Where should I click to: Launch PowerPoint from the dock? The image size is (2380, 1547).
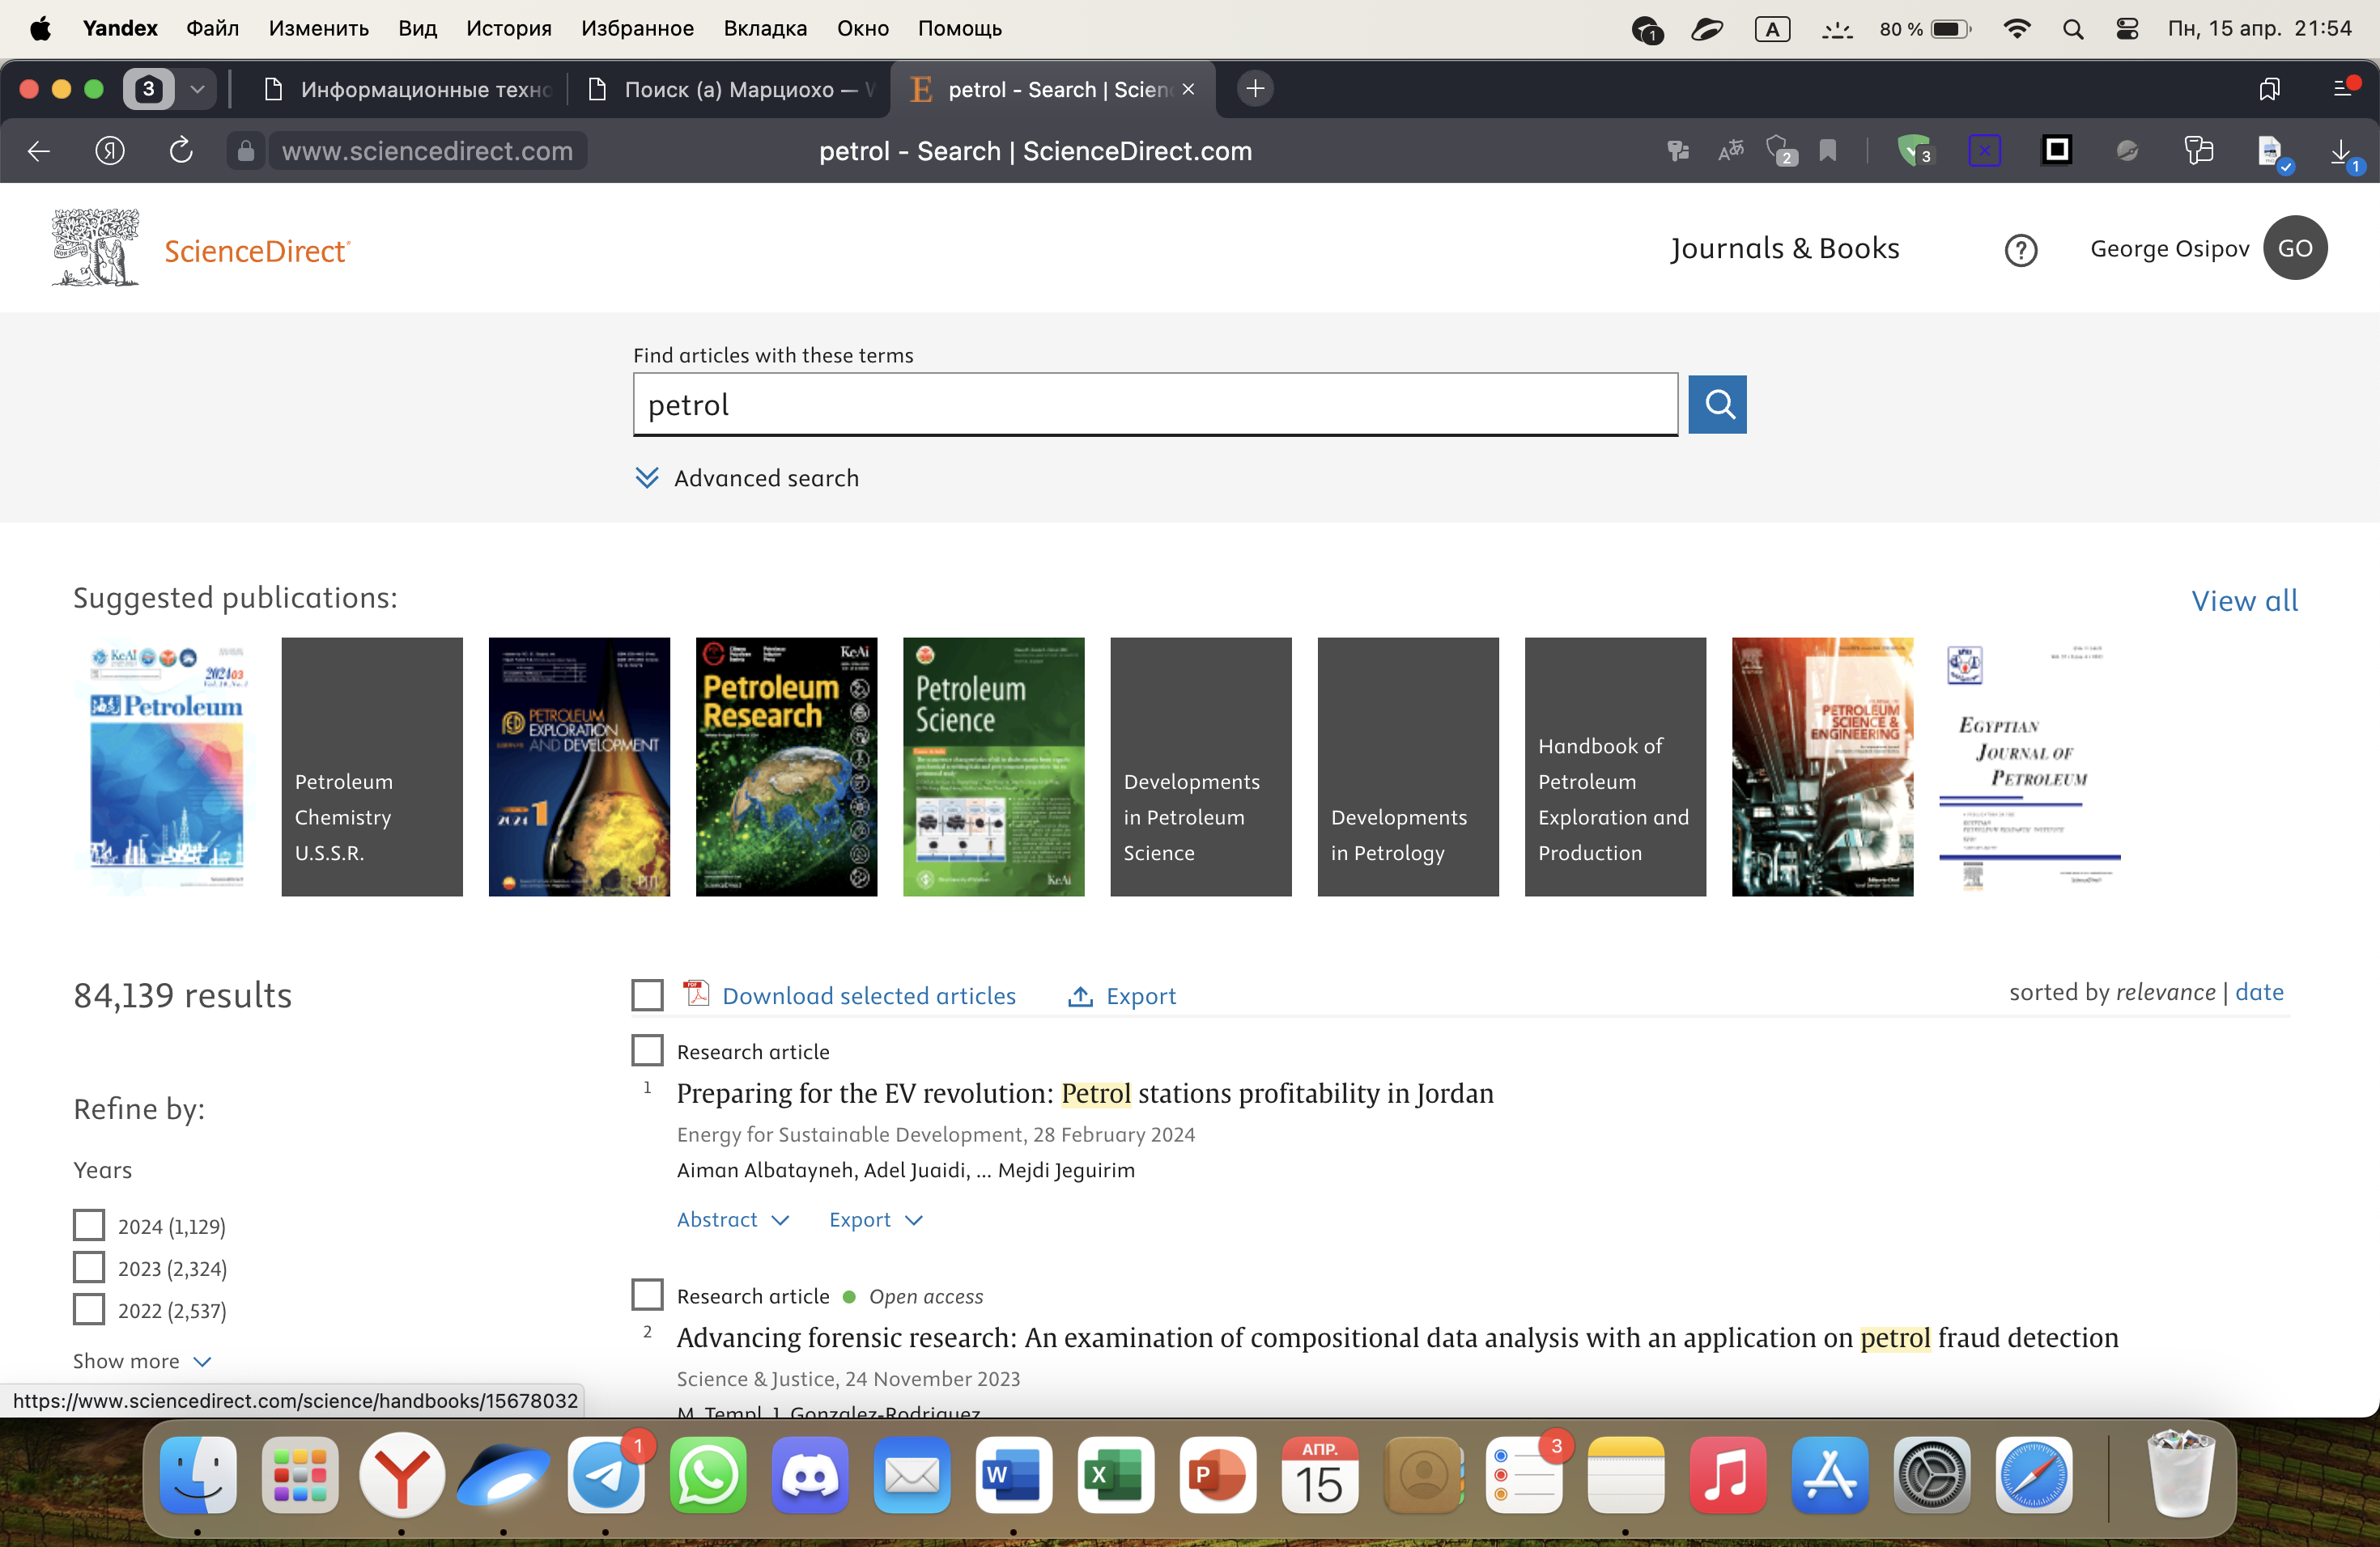click(1217, 1475)
